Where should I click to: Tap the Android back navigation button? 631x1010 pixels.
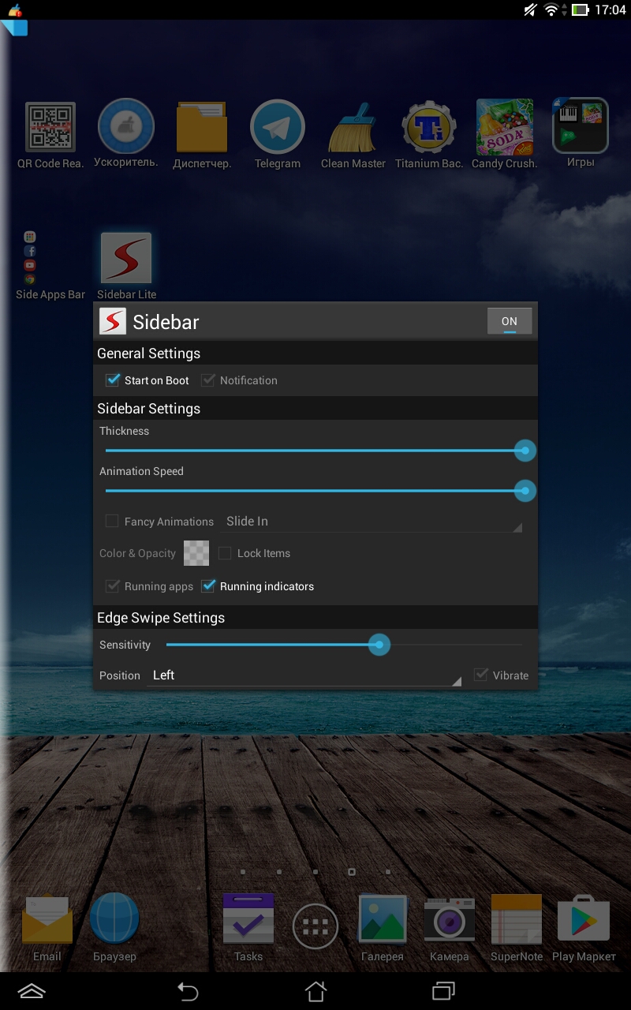coord(188,991)
